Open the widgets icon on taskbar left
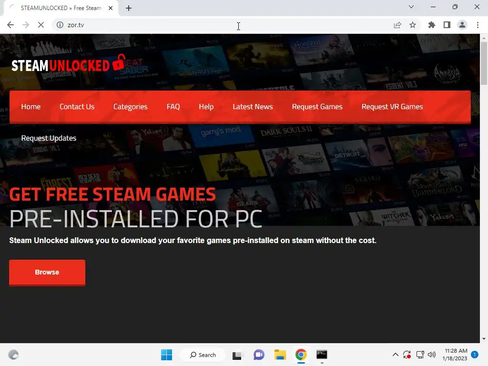This screenshot has height=366, width=488. click(x=13, y=355)
